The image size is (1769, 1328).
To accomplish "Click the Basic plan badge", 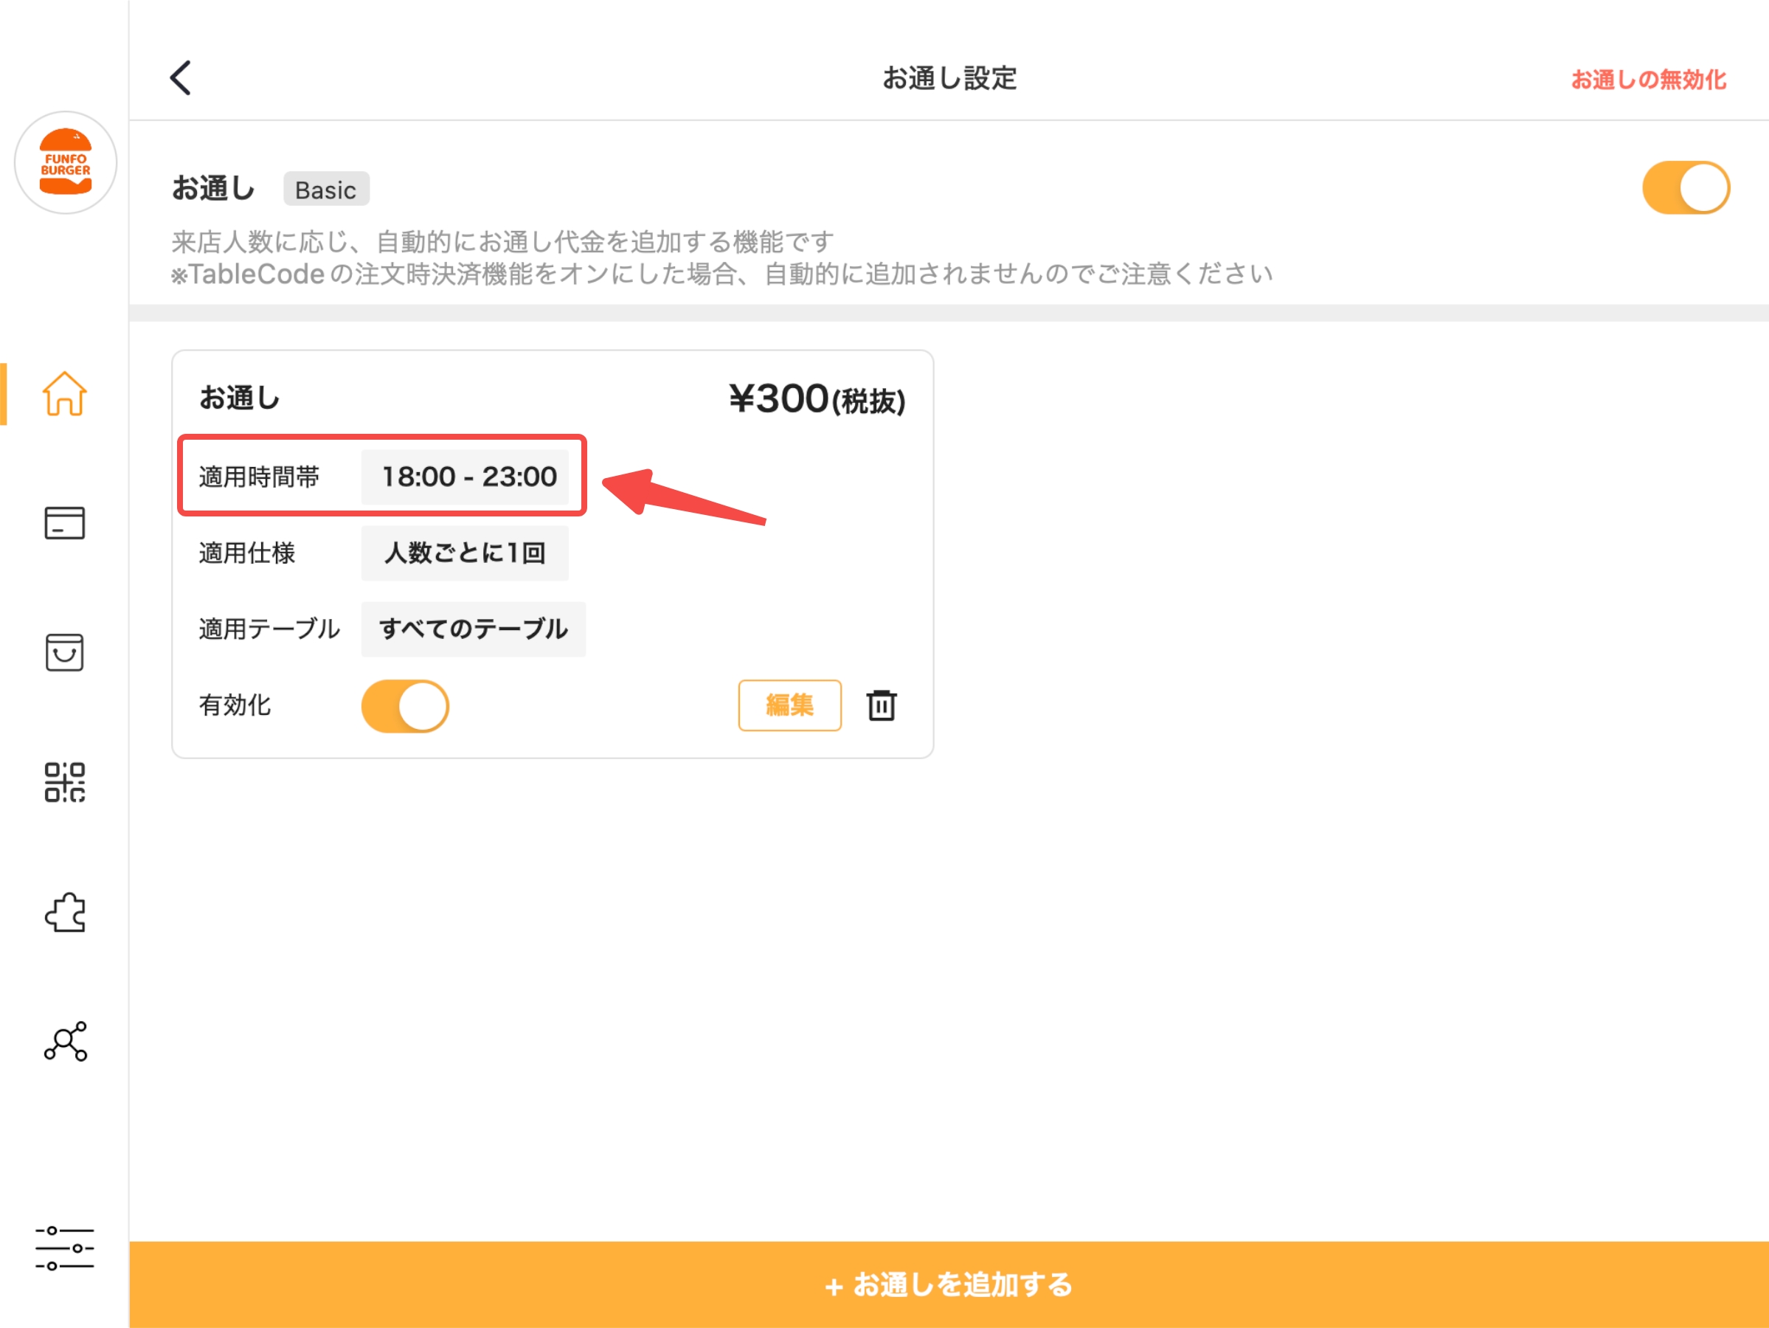I will (325, 190).
